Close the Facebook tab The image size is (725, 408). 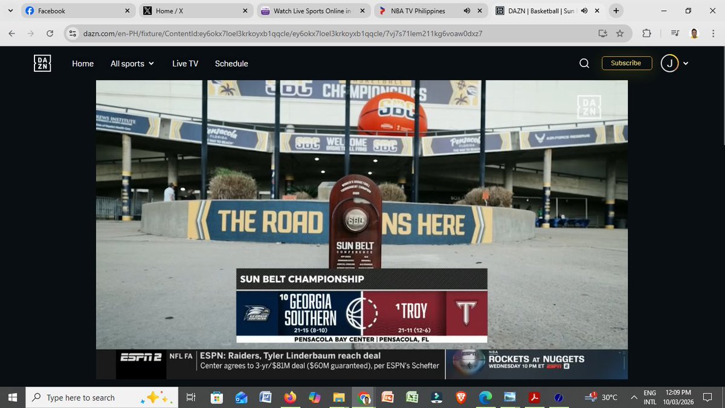point(127,11)
